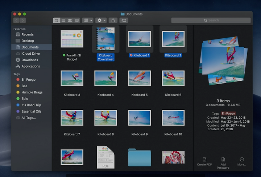
Task: Switch to icon view
Action: [x=57, y=20]
